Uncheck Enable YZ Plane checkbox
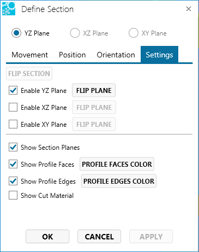The image size is (199, 252). tap(13, 90)
